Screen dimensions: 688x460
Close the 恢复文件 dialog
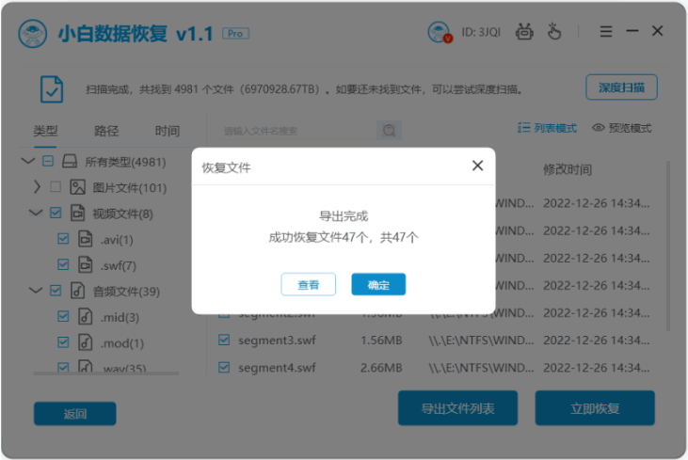(478, 166)
